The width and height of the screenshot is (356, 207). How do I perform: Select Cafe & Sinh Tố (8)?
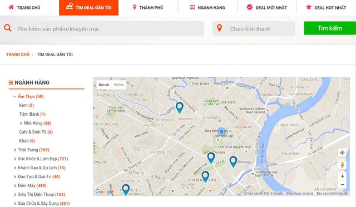tap(36, 132)
